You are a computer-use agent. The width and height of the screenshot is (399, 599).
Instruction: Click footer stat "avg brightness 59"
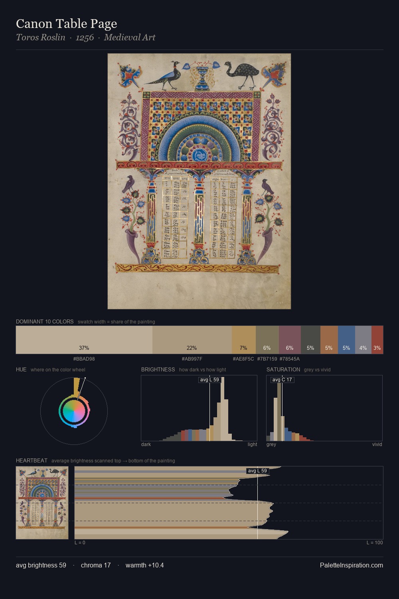pyautogui.click(x=41, y=565)
